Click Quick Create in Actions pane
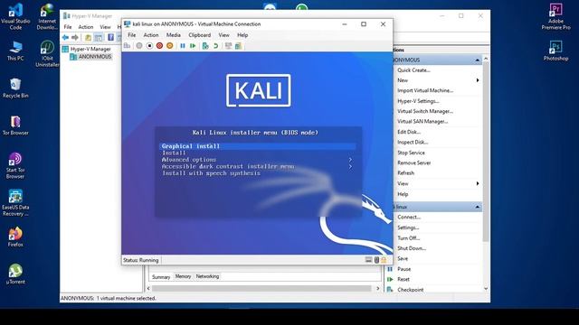This screenshot has width=579, height=325. click(413, 70)
